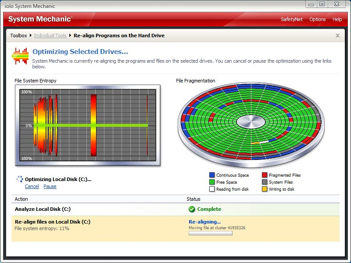Go back to Individual Tools breadcrumb
Screen dimensions: 351x263
coord(50,36)
